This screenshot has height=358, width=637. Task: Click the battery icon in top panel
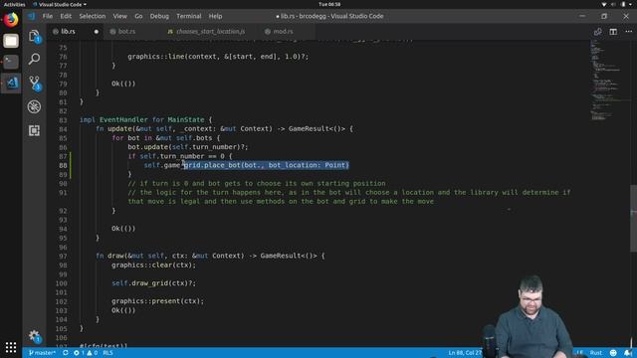623,4
